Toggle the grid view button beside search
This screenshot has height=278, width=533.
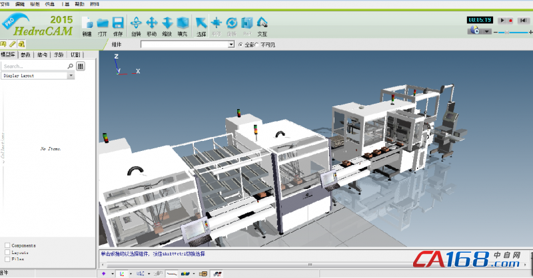coord(81,66)
